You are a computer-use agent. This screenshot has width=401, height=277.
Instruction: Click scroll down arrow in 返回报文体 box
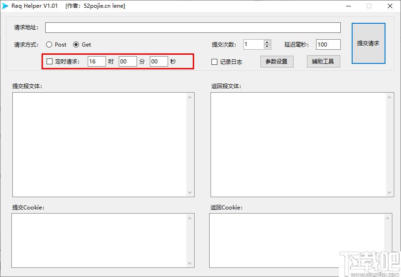[x=389, y=193]
